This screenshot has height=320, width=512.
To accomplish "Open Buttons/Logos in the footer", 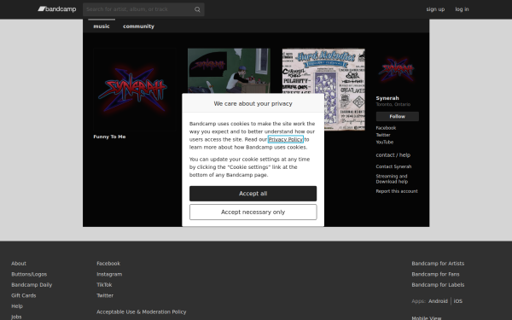I will 29,274.
